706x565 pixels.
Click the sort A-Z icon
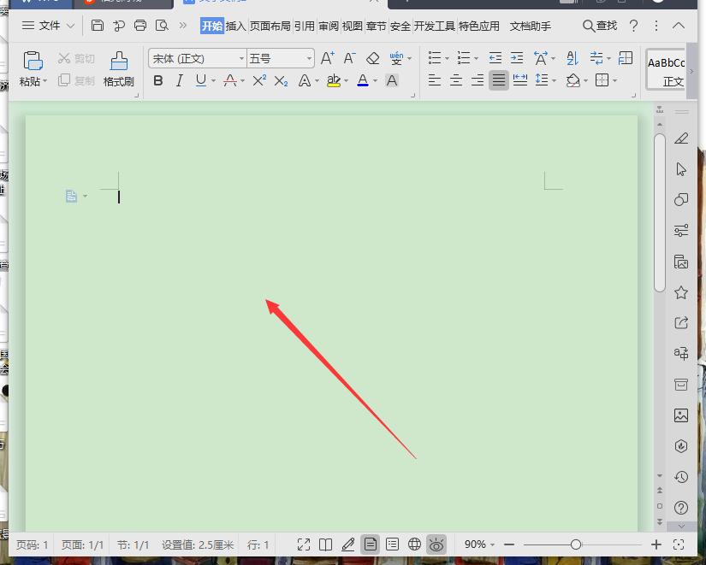(x=573, y=58)
